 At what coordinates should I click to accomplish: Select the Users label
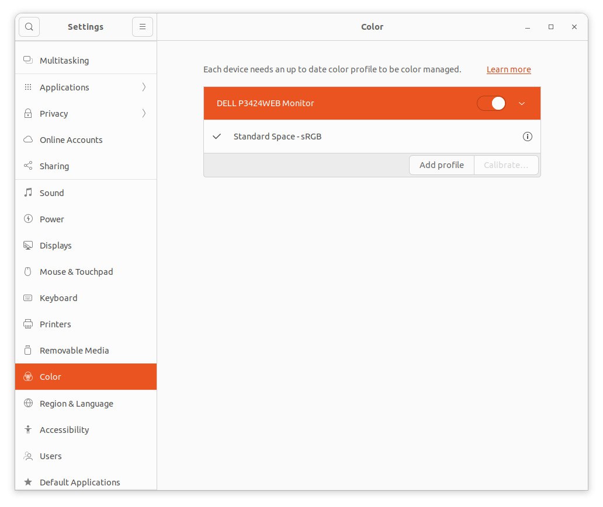coord(50,456)
